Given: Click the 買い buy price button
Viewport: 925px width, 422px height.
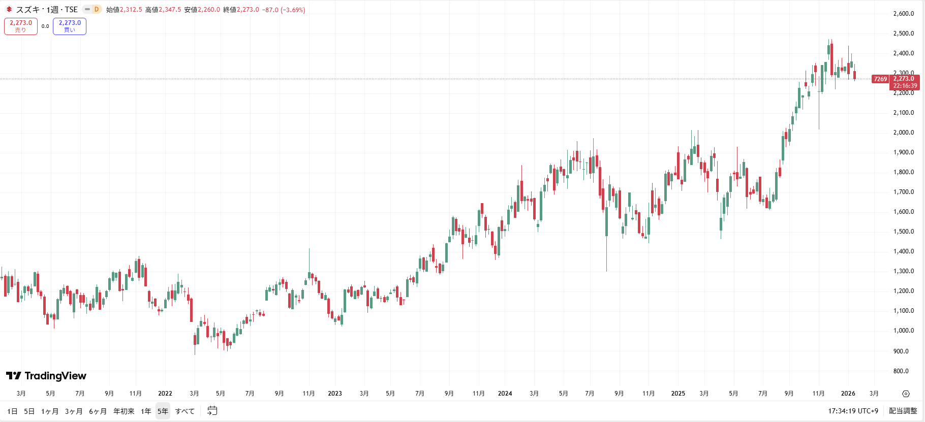Looking at the screenshot, I should point(70,26).
